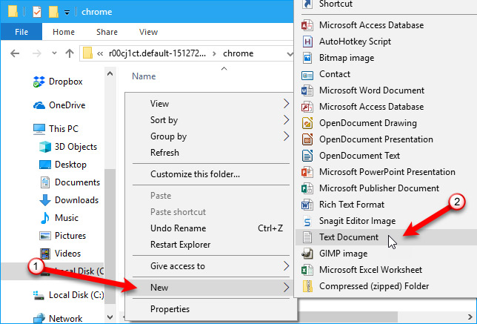
Task: Click the Microsoft Word Document icon
Action: coord(308,90)
